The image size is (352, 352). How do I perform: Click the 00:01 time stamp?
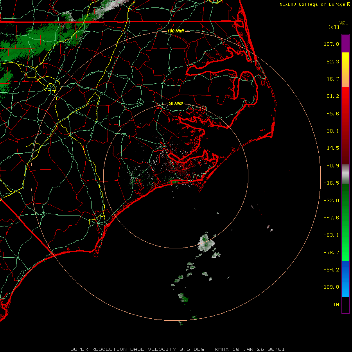[277, 349]
